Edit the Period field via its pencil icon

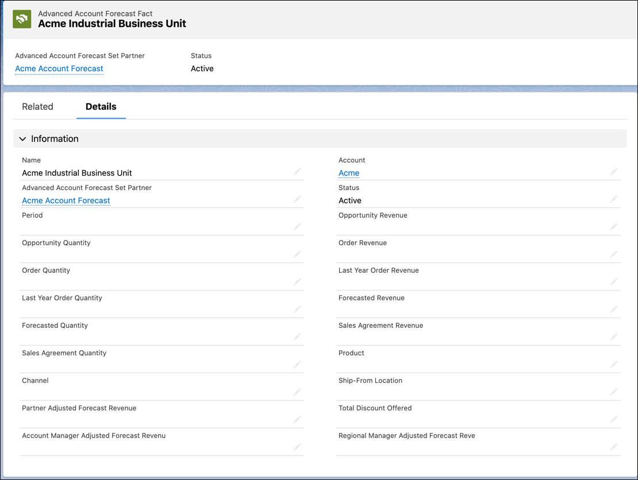[297, 226]
